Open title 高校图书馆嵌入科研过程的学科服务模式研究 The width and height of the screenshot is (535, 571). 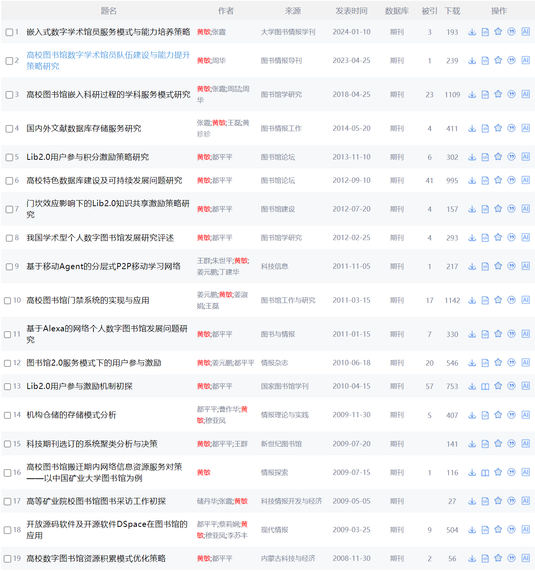click(x=108, y=94)
